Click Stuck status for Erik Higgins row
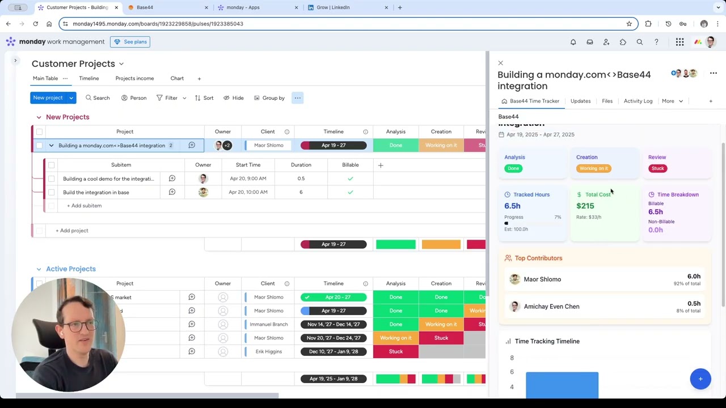Image resolution: width=726 pixels, height=408 pixels. pyautogui.click(x=396, y=351)
